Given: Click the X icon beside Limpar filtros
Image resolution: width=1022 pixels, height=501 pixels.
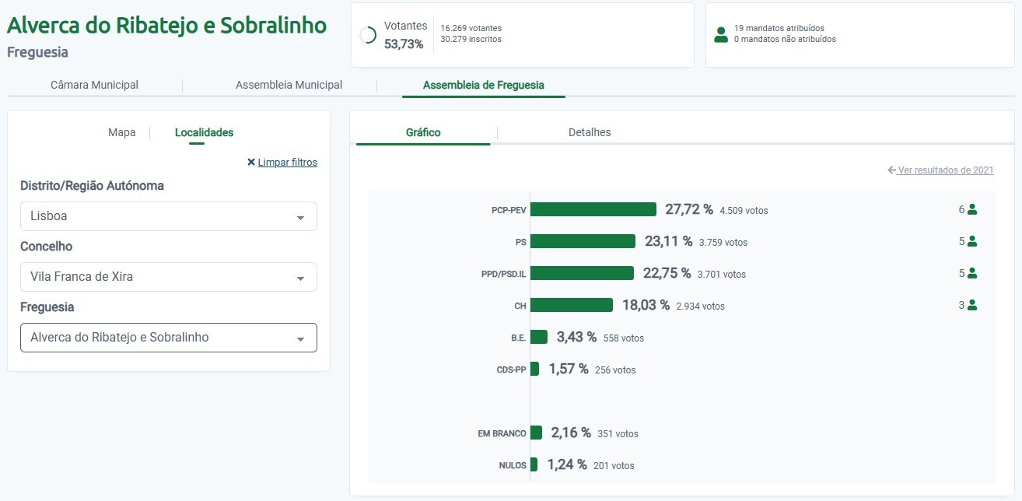Looking at the screenshot, I should pos(250,162).
